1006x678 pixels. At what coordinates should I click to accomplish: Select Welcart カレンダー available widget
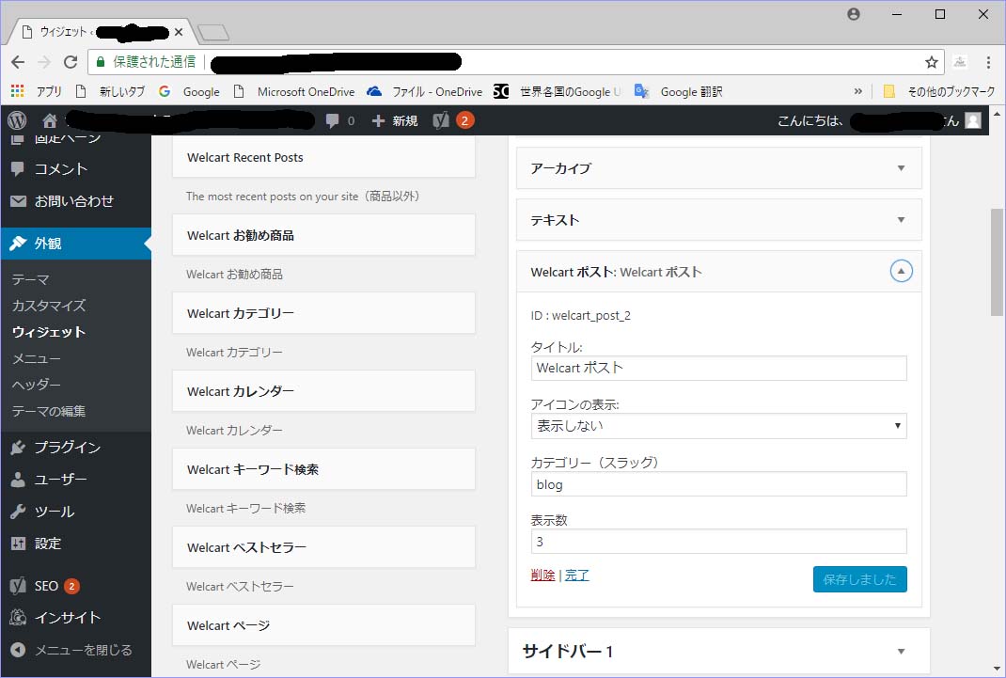tap(324, 391)
